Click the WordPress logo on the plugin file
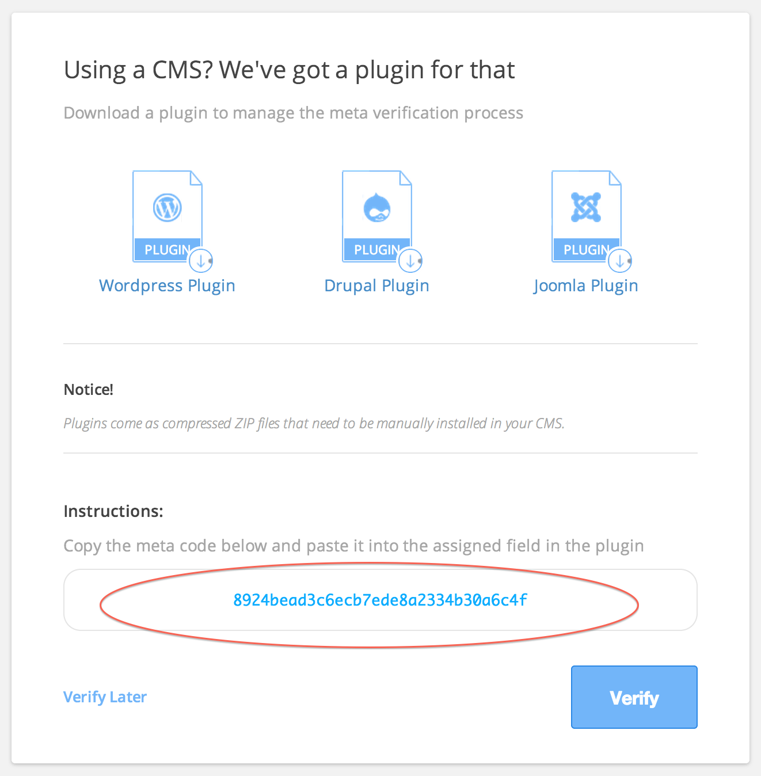761x776 pixels. point(168,207)
